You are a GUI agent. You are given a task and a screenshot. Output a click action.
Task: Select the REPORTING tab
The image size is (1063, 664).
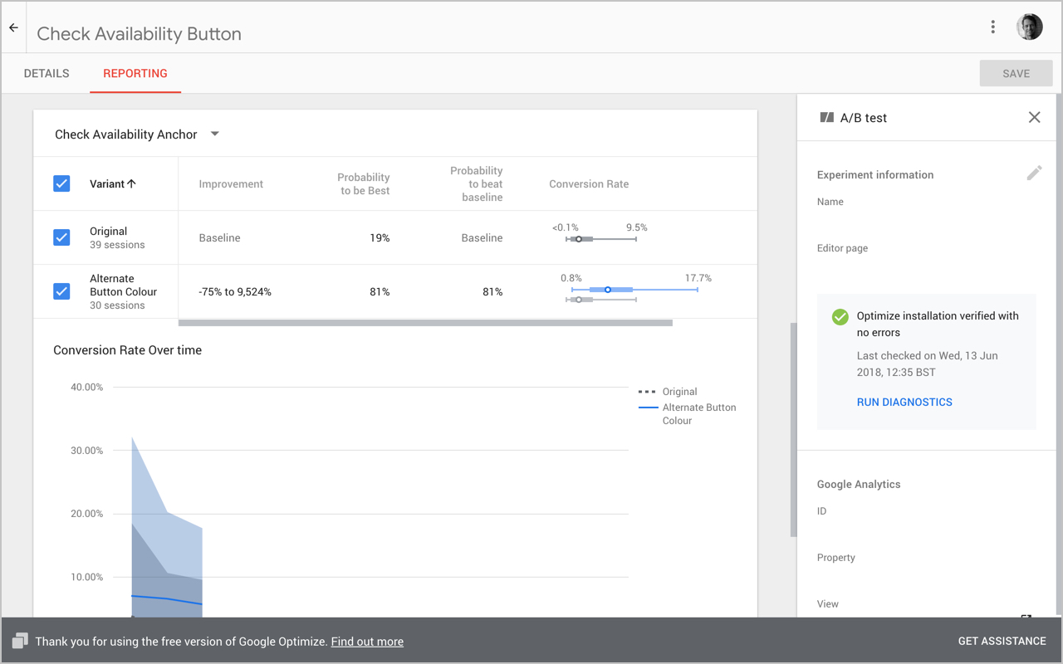coord(135,73)
